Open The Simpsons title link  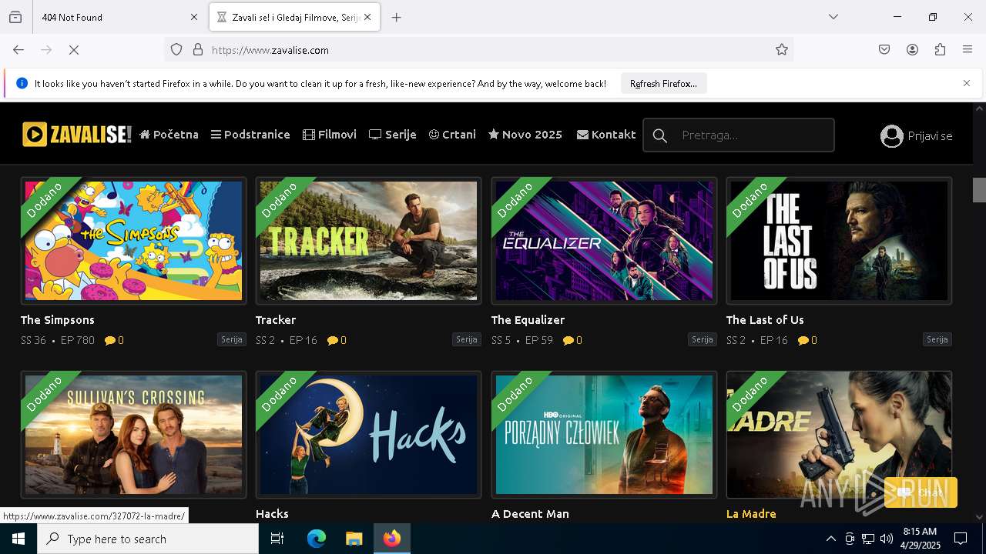coord(58,320)
